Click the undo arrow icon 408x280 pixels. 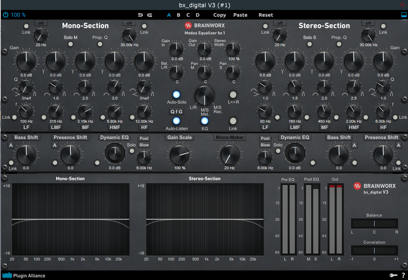click(140, 15)
